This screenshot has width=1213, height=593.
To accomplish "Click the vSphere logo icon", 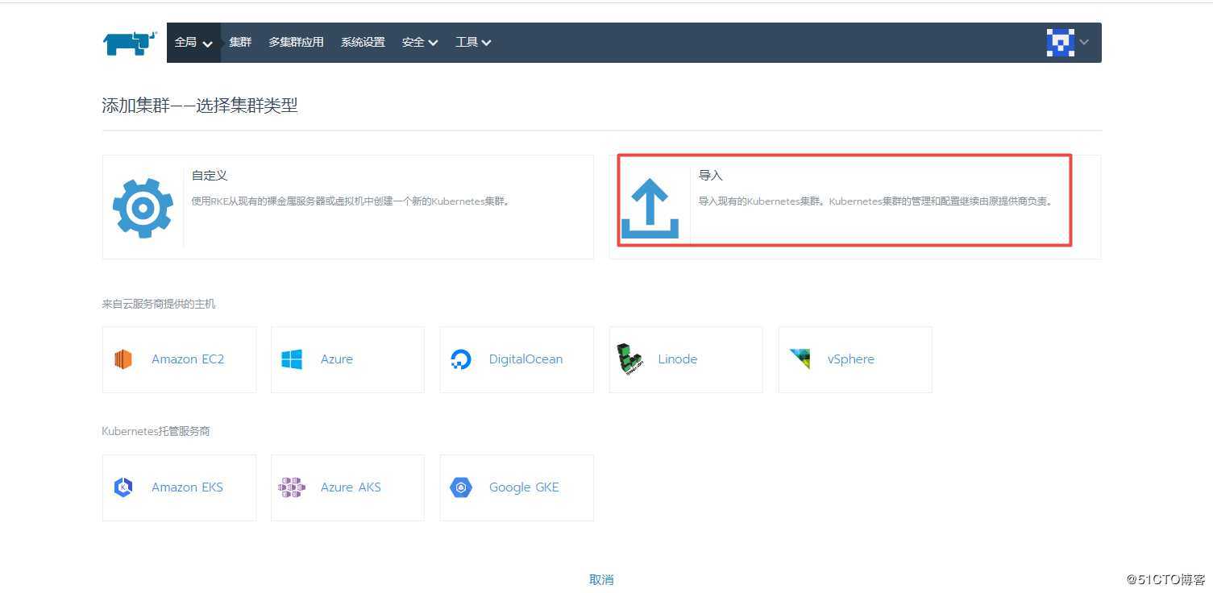I will [x=800, y=359].
